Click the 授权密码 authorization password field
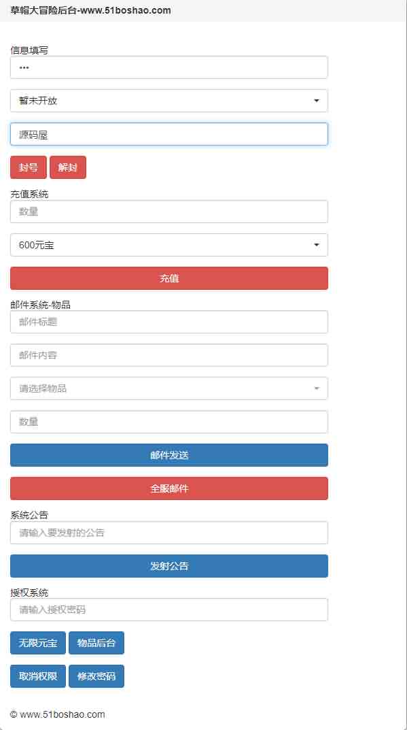Image resolution: width=407 pixels, height=730 pixels. coord(169,609)
